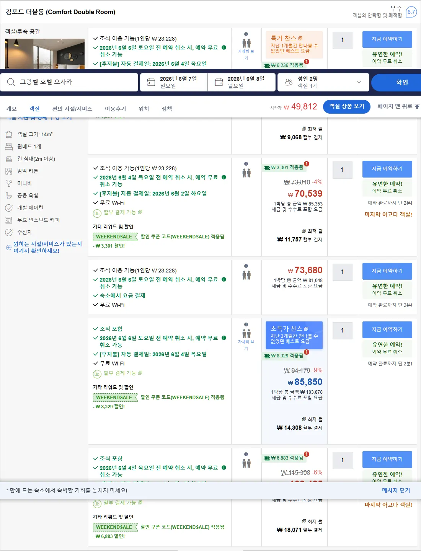Image resolution: width=421 pixels, height=551 pixels.
Task: Click 지금 예약하기 for the ₩70,539 offer
Action: click(x=387, y=169)
